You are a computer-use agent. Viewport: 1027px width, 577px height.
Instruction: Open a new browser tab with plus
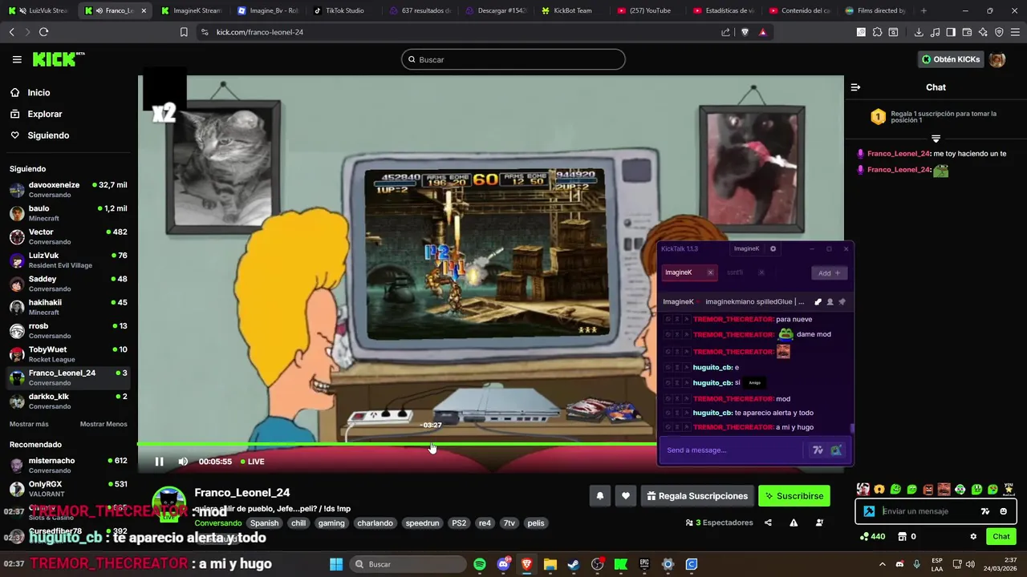click(923, 10)
